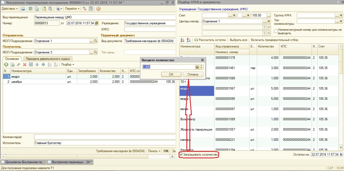This screenshot has width=344, height=171.
Task: Switch to the Основная tab
Action: tap(12, 59)
